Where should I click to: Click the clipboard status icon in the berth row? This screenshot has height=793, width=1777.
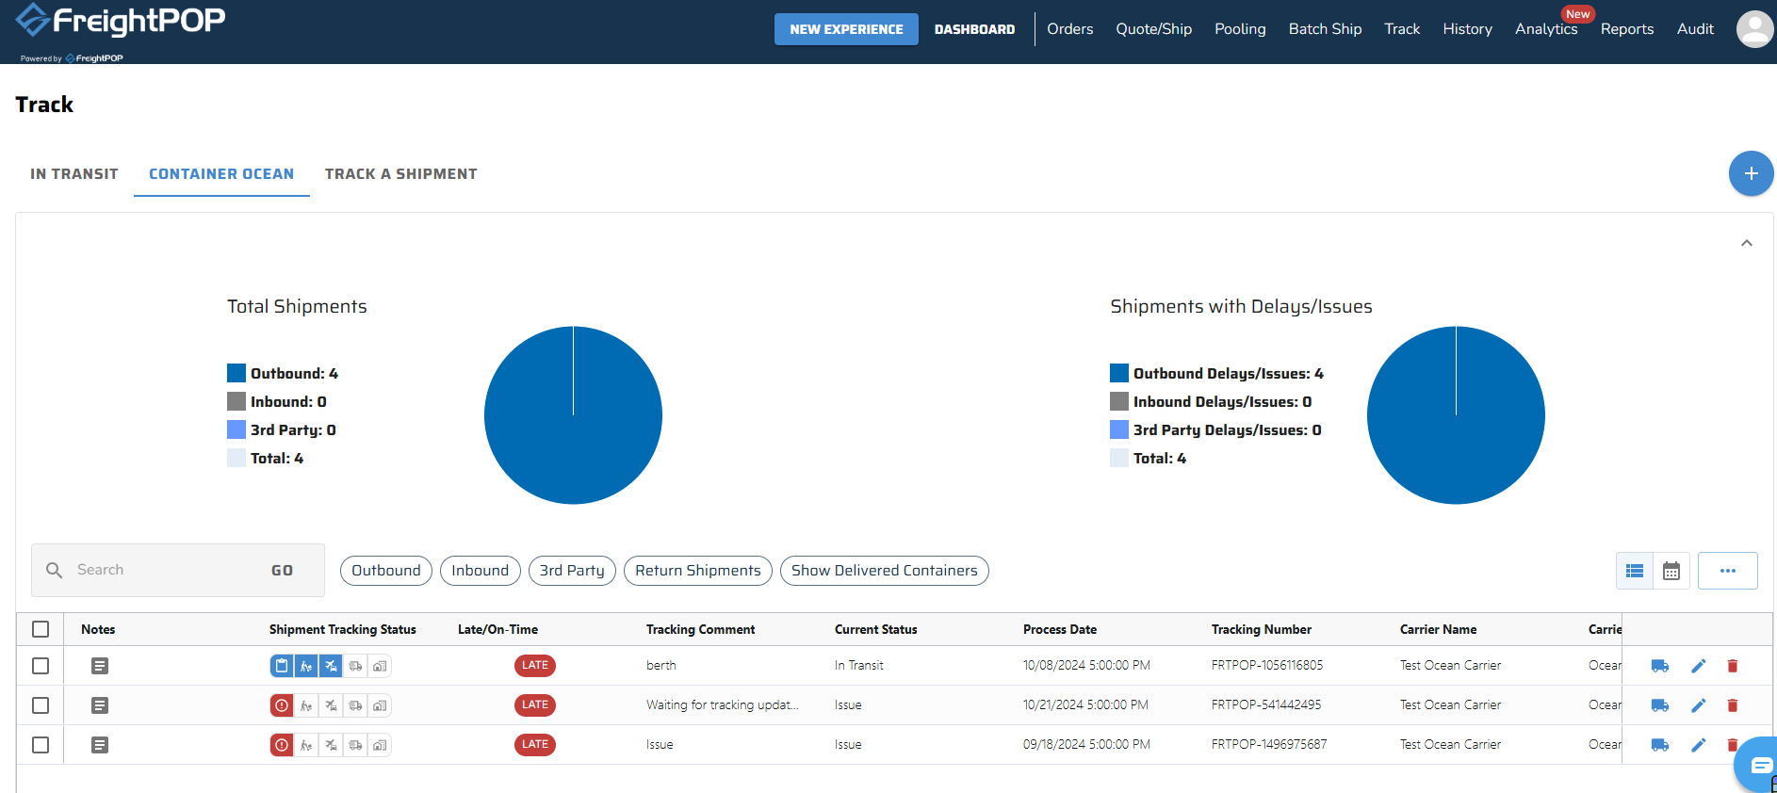[282, 666]
